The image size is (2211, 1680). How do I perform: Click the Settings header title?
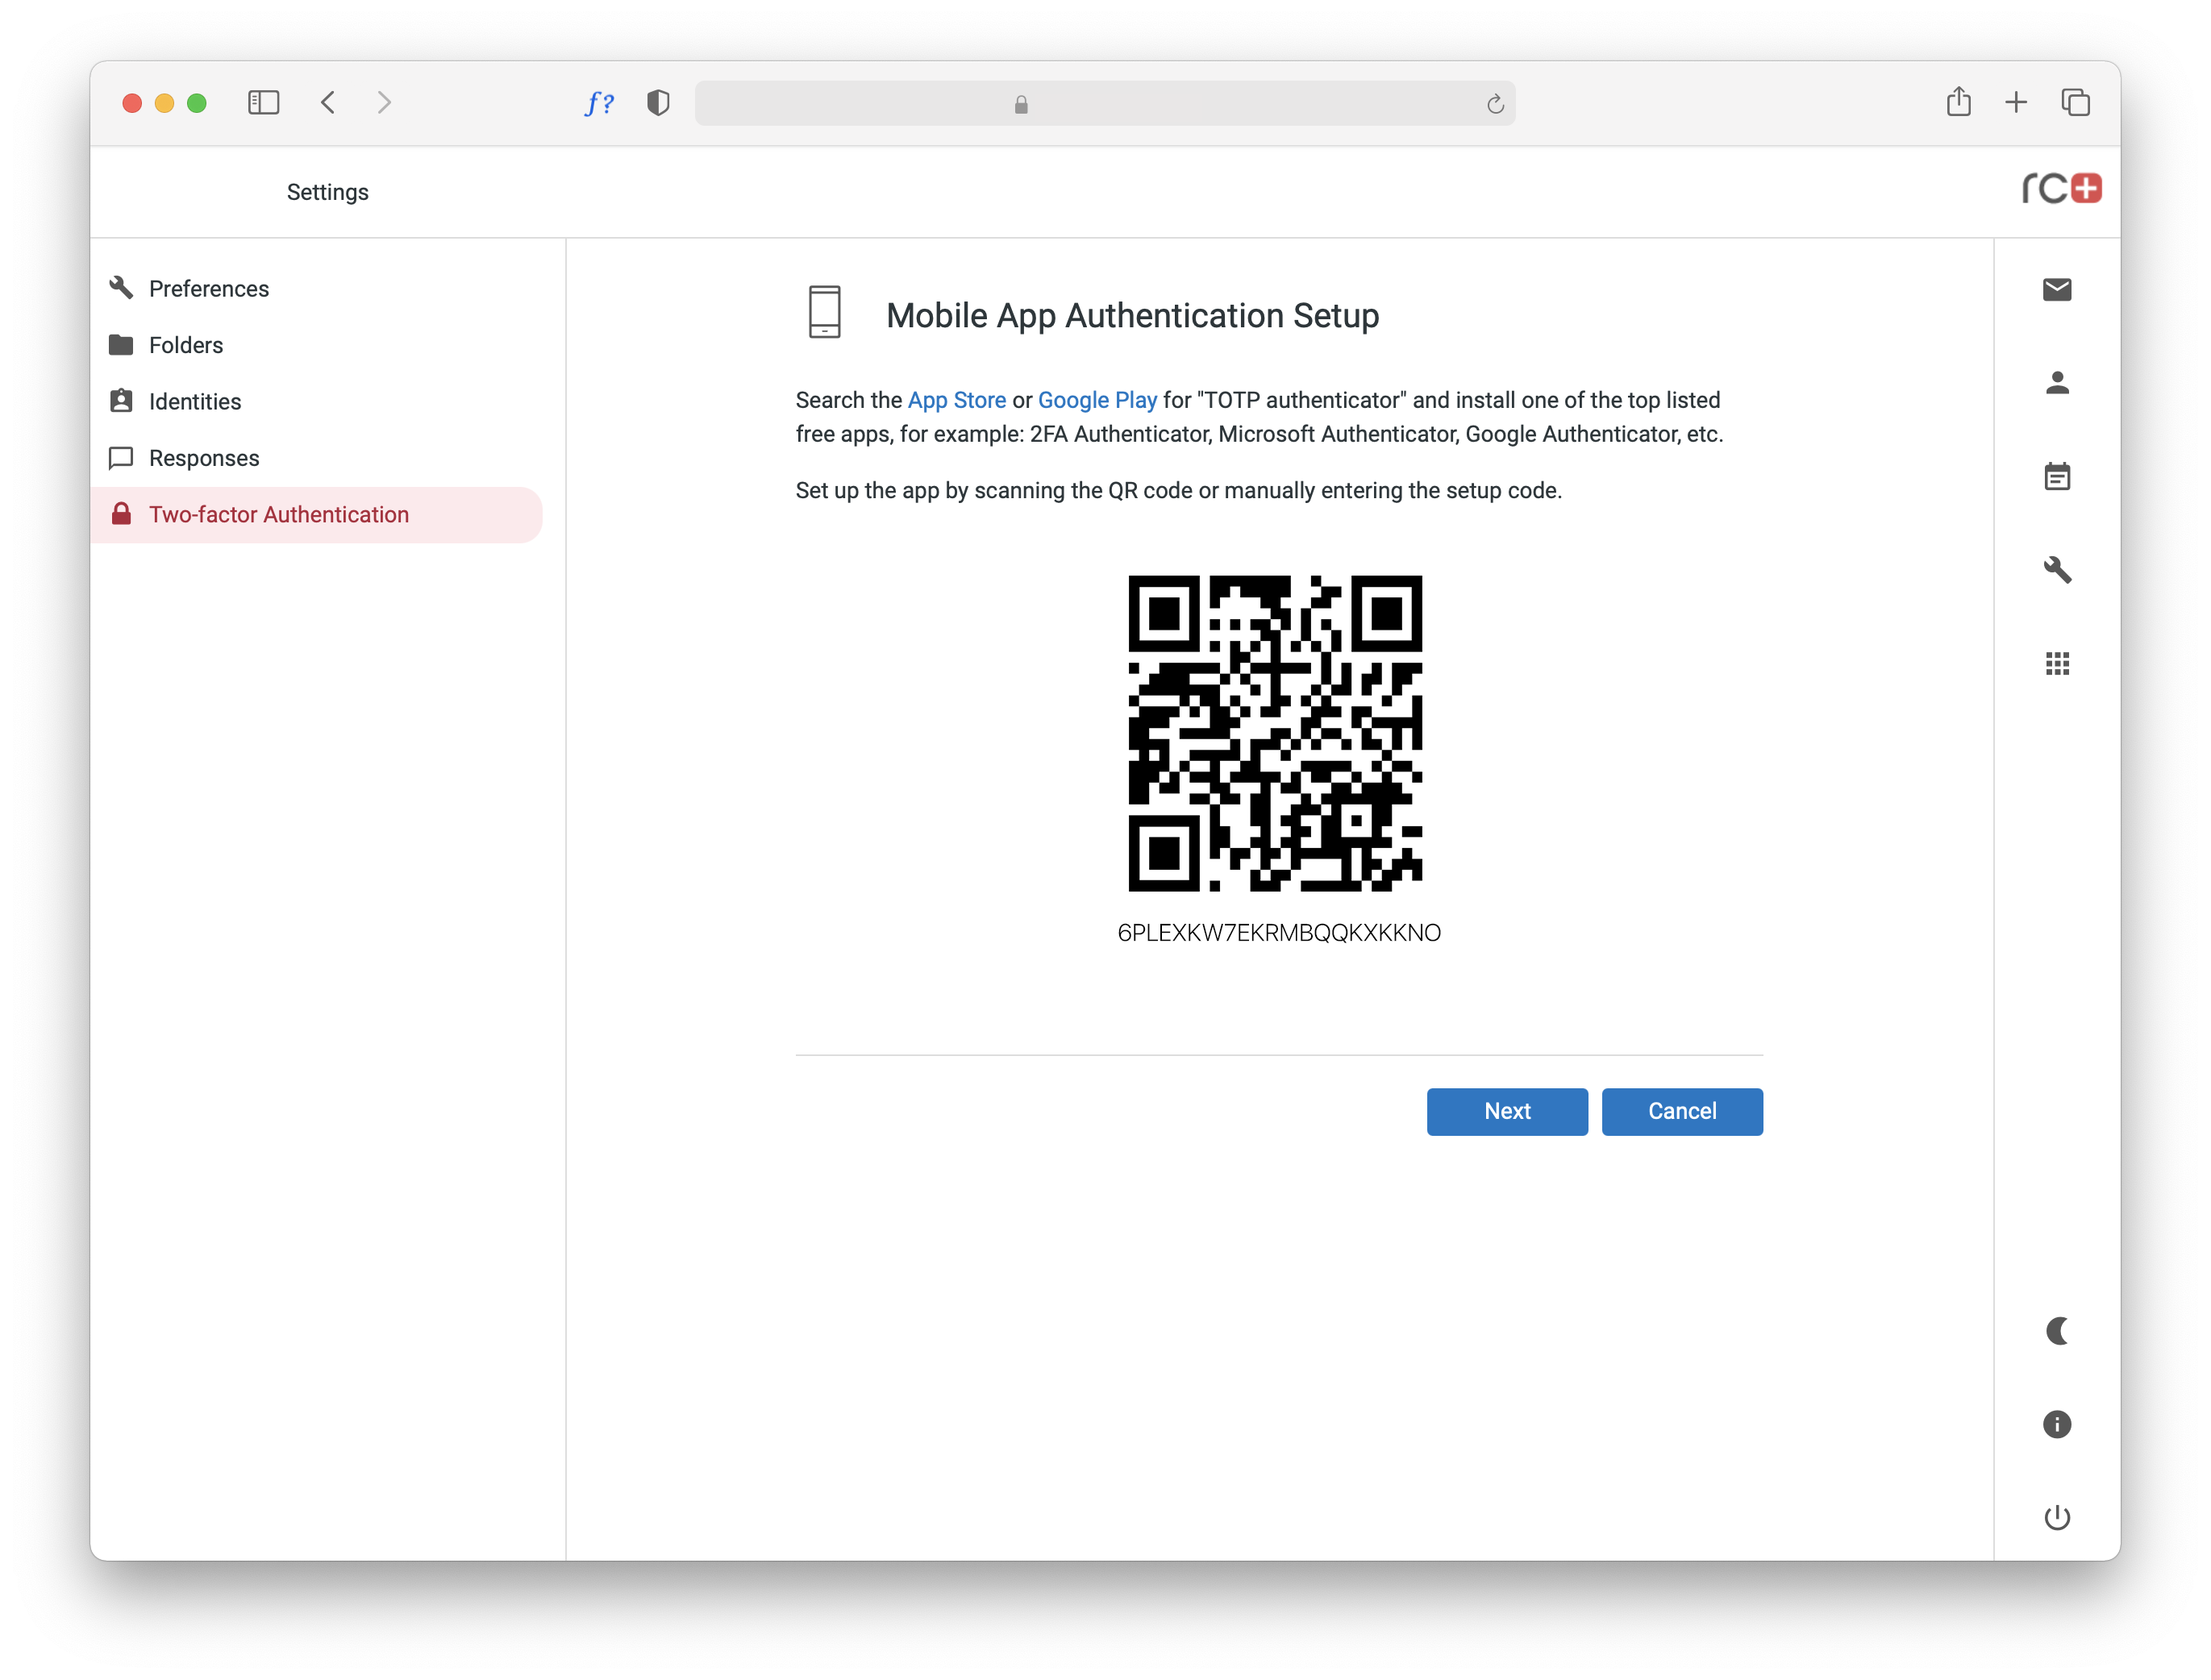click(328, 192)
